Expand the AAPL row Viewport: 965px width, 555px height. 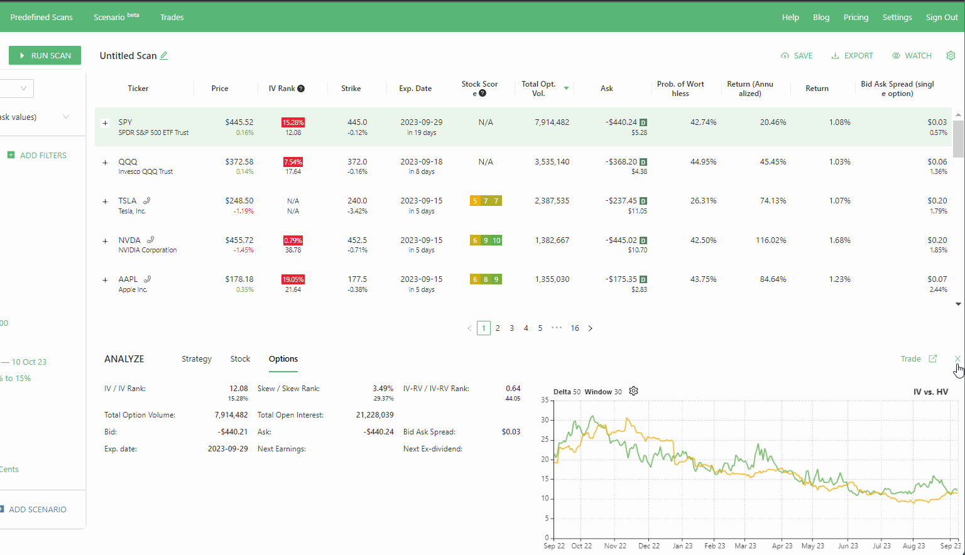pos(105,280)
